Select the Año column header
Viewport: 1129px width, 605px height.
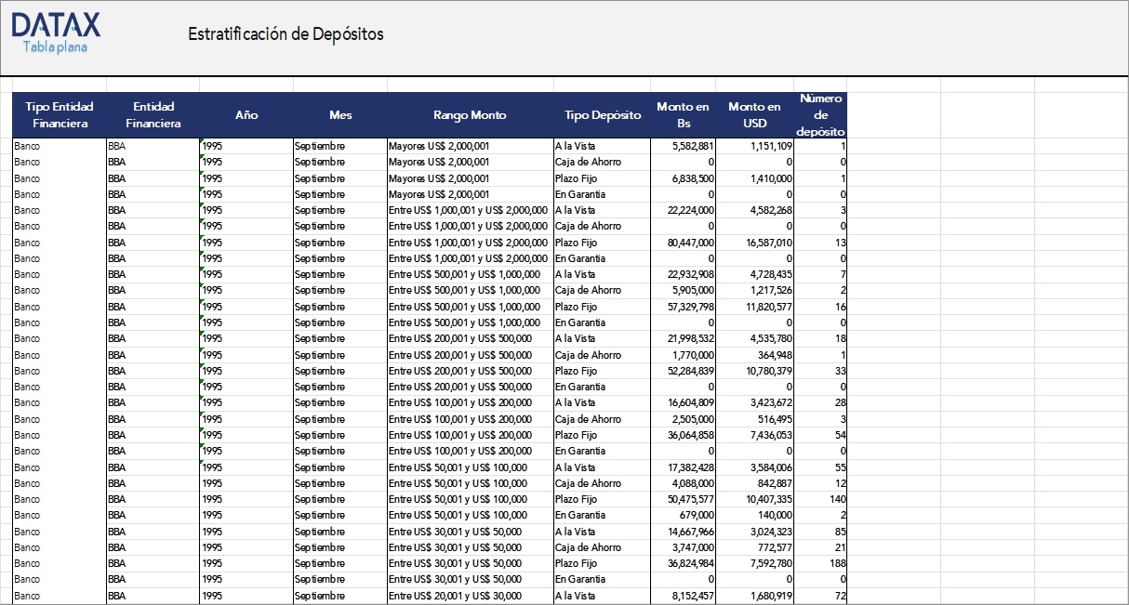[x=246, y=114]
